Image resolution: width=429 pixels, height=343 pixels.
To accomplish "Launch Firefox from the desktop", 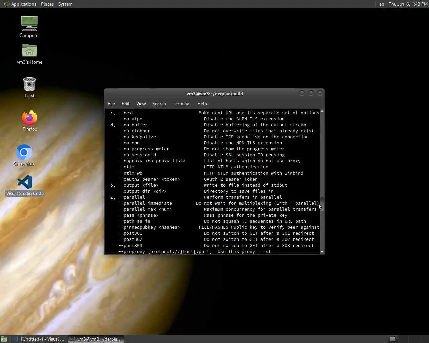I will (x=29, y=121).
